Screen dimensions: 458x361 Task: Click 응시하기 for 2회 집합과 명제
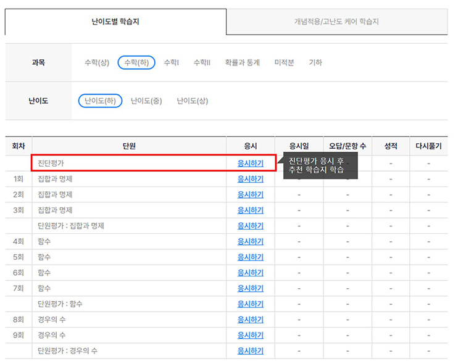251,194
